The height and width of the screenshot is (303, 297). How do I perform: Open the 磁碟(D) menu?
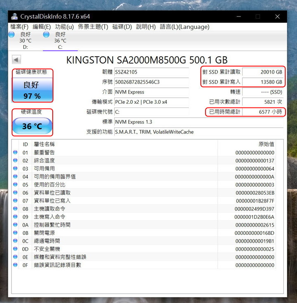122,27
